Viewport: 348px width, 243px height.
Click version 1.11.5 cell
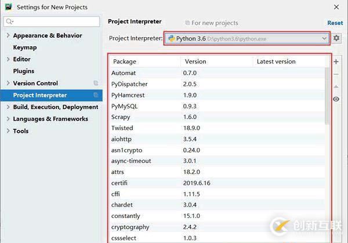pos(191,194)
